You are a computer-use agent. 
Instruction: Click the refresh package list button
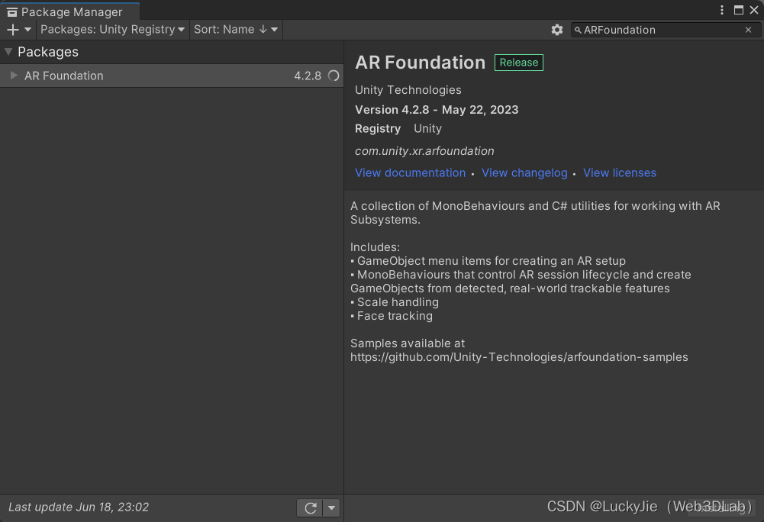click(310, 507)
